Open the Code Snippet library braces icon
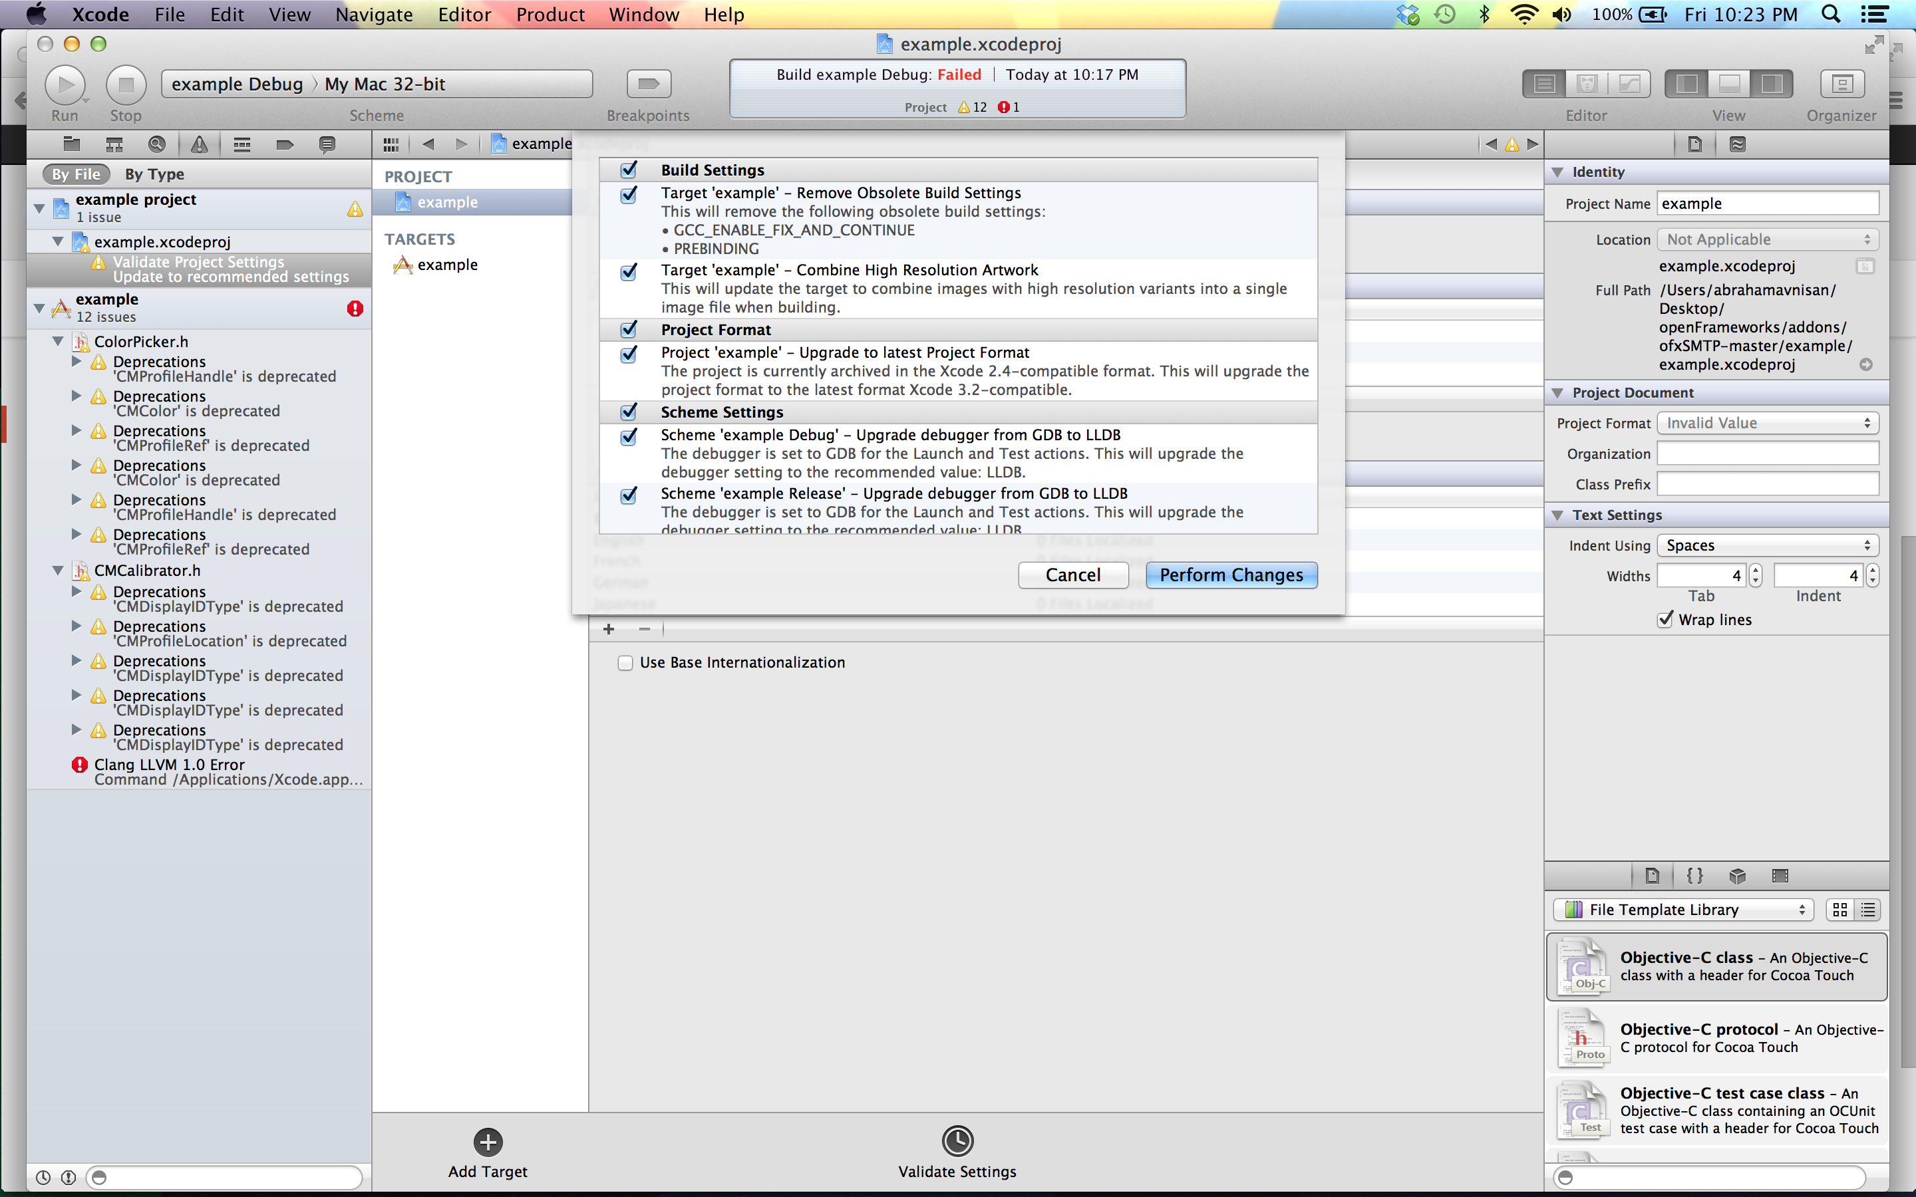The height and width of the screenshot is (1197, 1916). (1694, 876)
